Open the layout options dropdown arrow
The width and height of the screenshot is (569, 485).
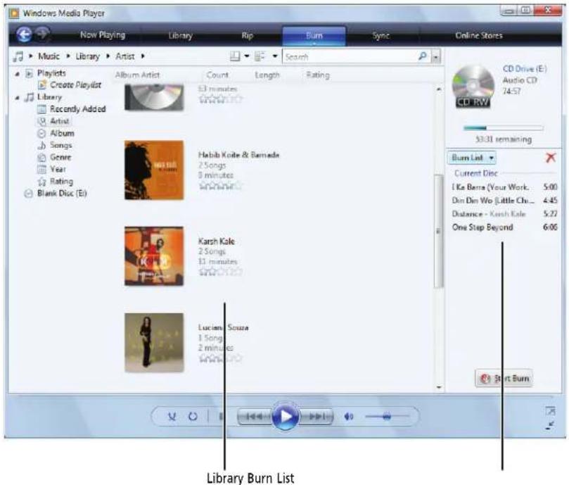pos(247,56)
